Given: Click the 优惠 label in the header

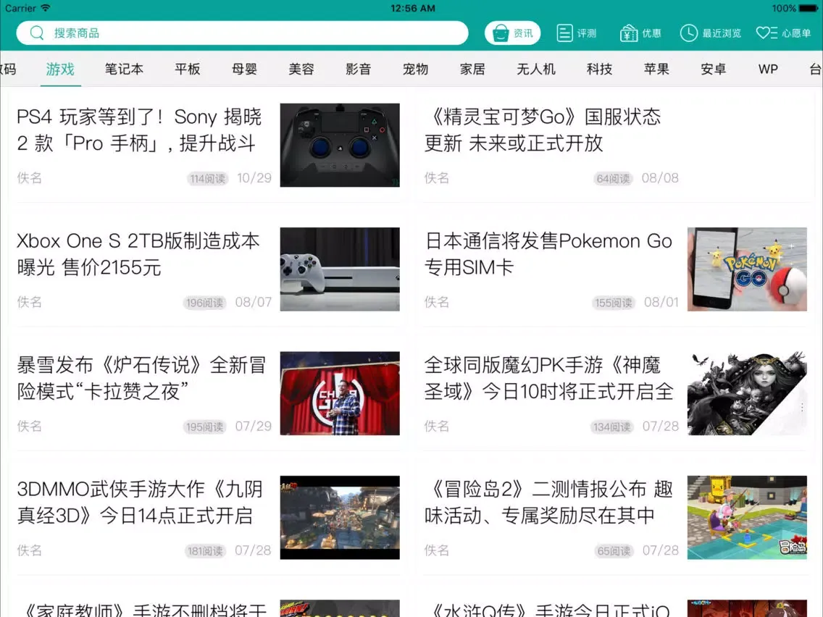Looking at the screenshot, I should click(x=651, y=33).
